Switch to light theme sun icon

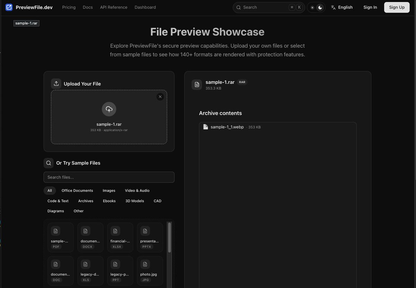(x=312, y=7)
